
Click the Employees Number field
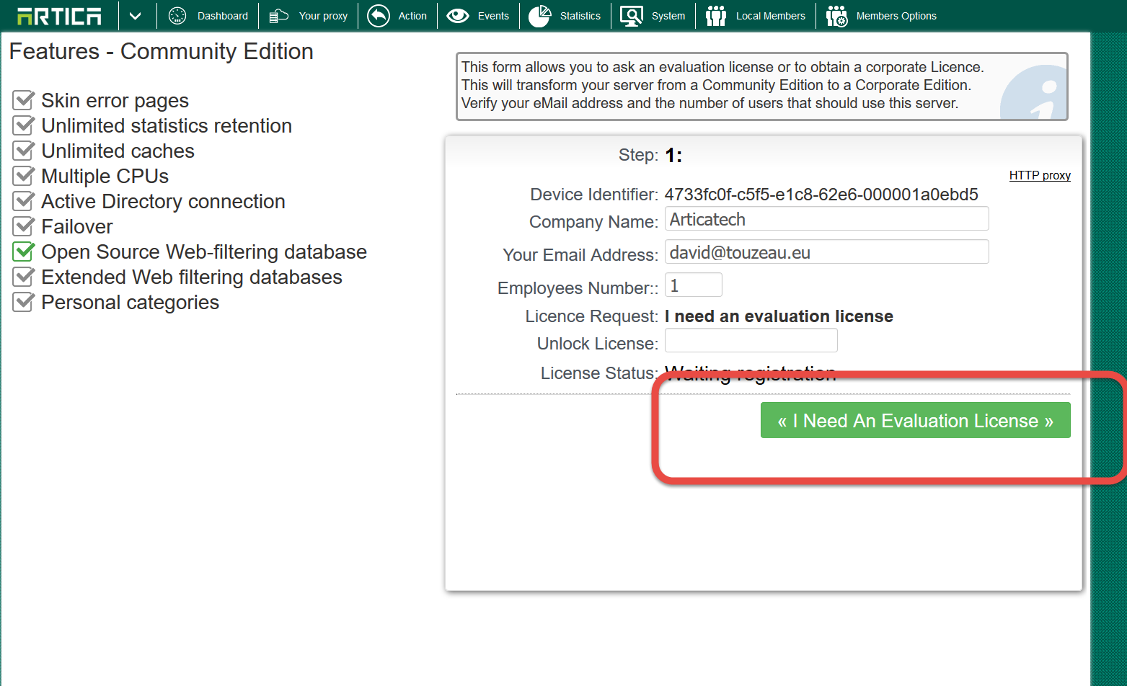coord(693,285)
